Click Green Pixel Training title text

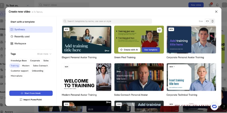coord(125,57)
